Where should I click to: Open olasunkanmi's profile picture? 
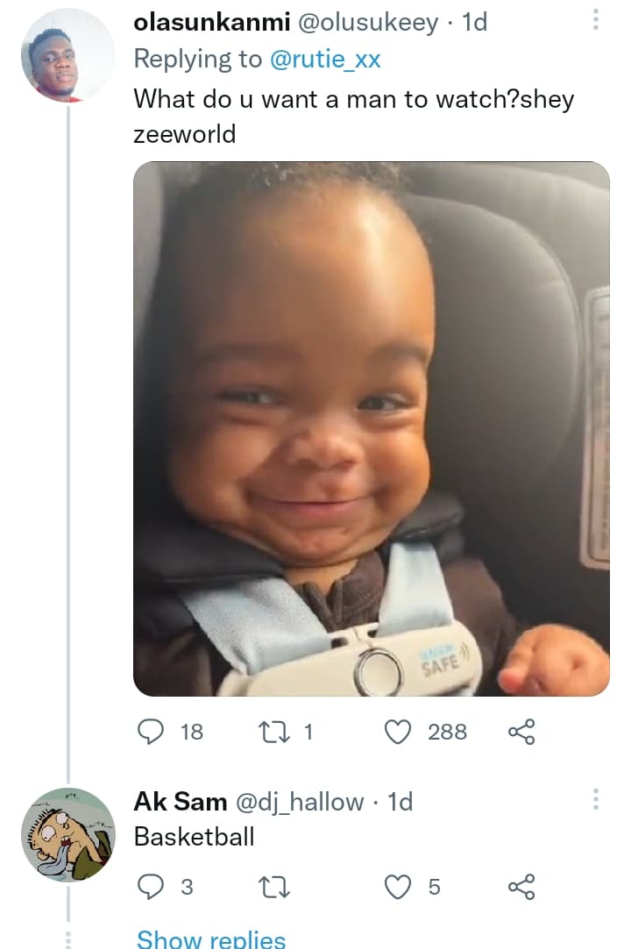pos(67,56)
